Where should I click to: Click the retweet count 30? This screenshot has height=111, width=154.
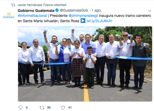[49, 108]
